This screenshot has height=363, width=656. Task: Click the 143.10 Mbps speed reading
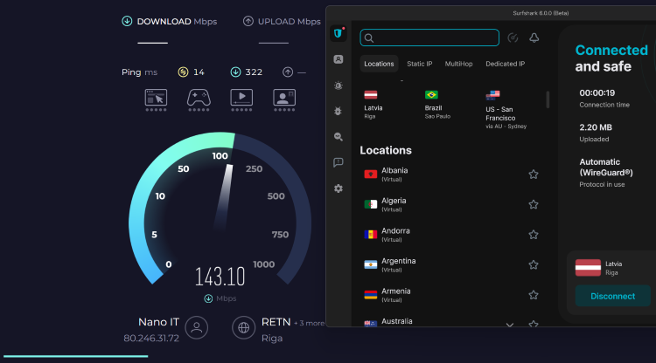click(220, 277)
